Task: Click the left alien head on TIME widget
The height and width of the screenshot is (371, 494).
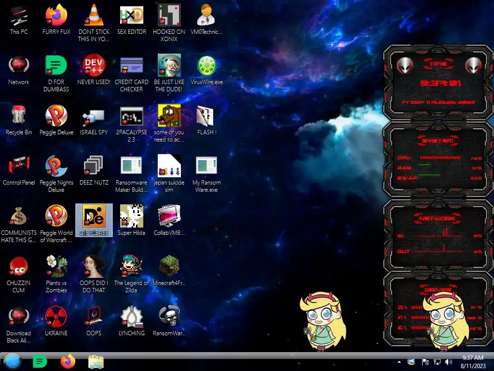Action: pos(405,66)
